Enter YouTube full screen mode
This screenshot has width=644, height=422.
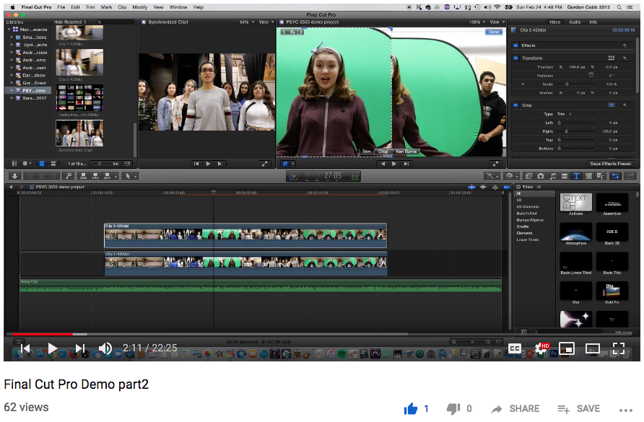click(619, 349)
